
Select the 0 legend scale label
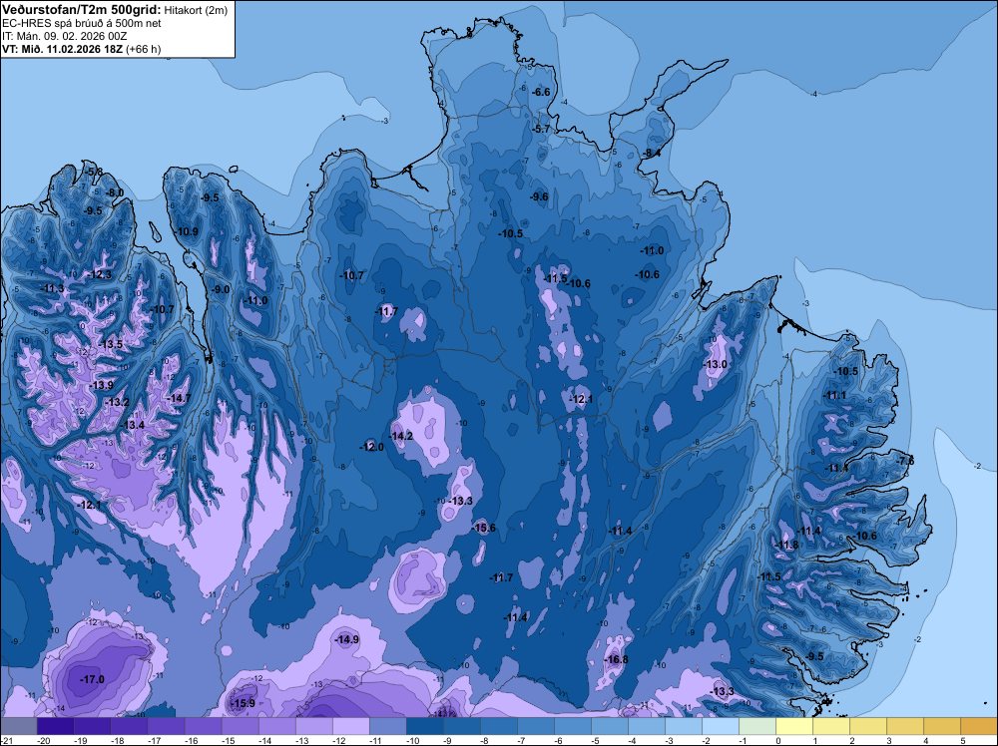(x=777, y=741)
